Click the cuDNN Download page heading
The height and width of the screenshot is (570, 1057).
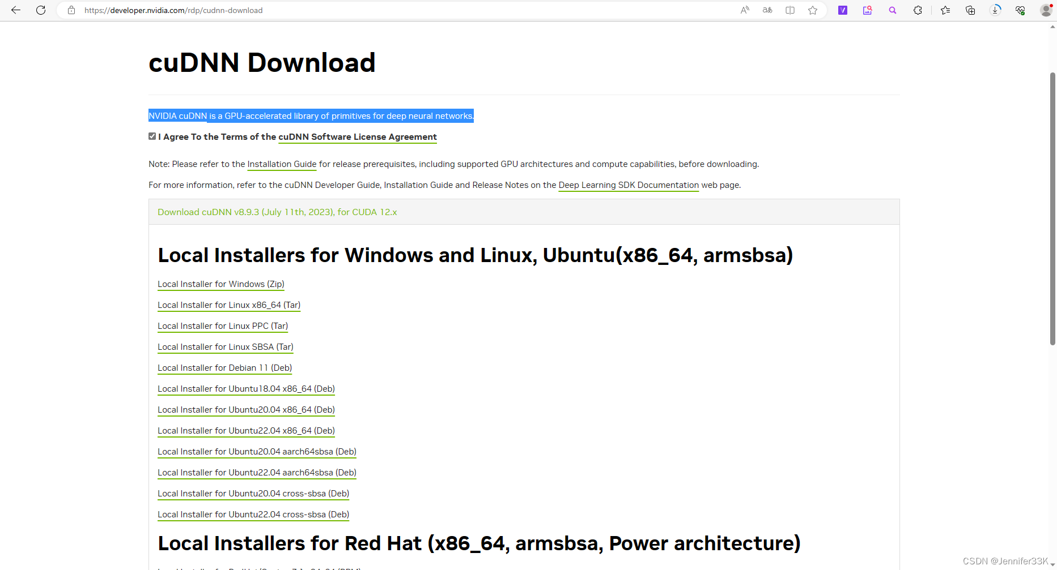tap(262, 62)
